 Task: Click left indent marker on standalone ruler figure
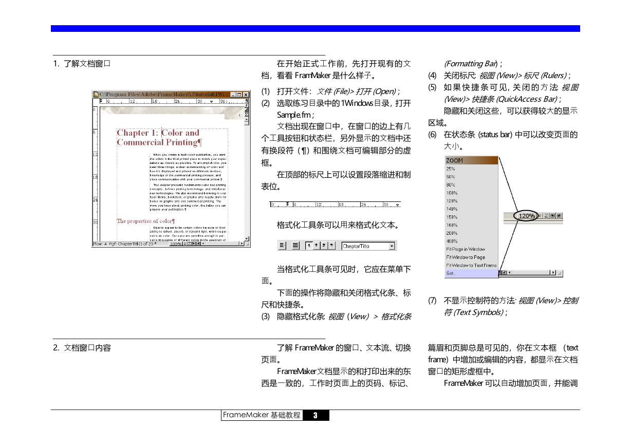point(287,204)
